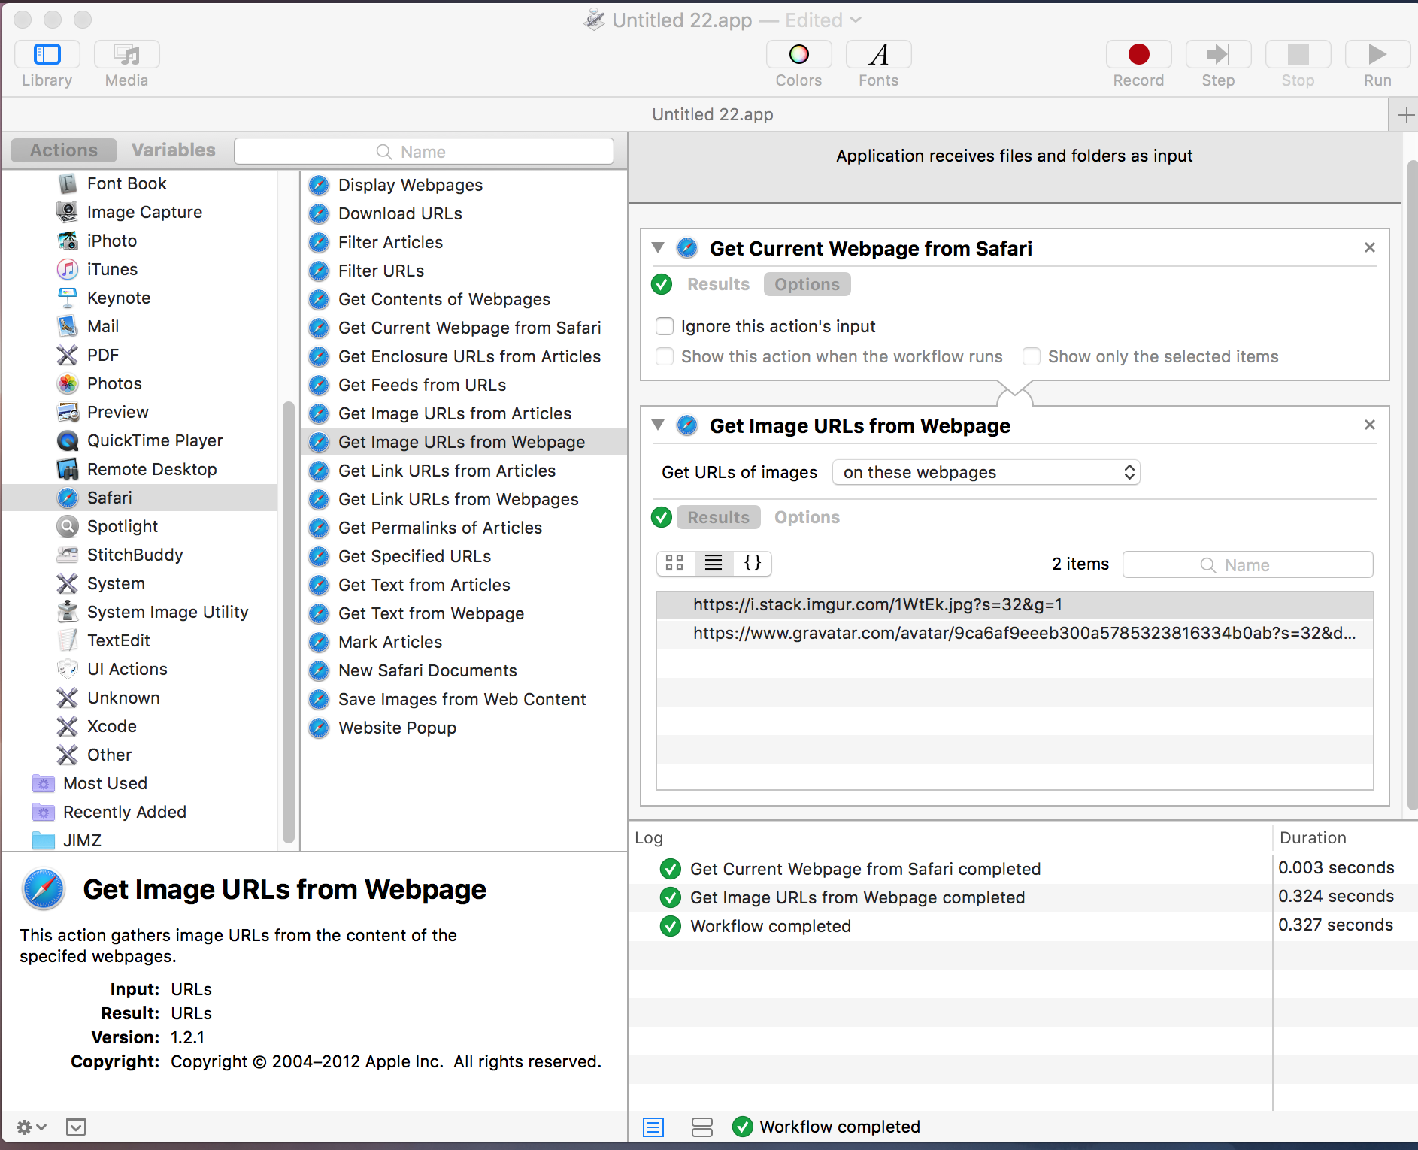
Task: Select the i.stack.imgur.com URL result
Action: (x=1014, y=605)
